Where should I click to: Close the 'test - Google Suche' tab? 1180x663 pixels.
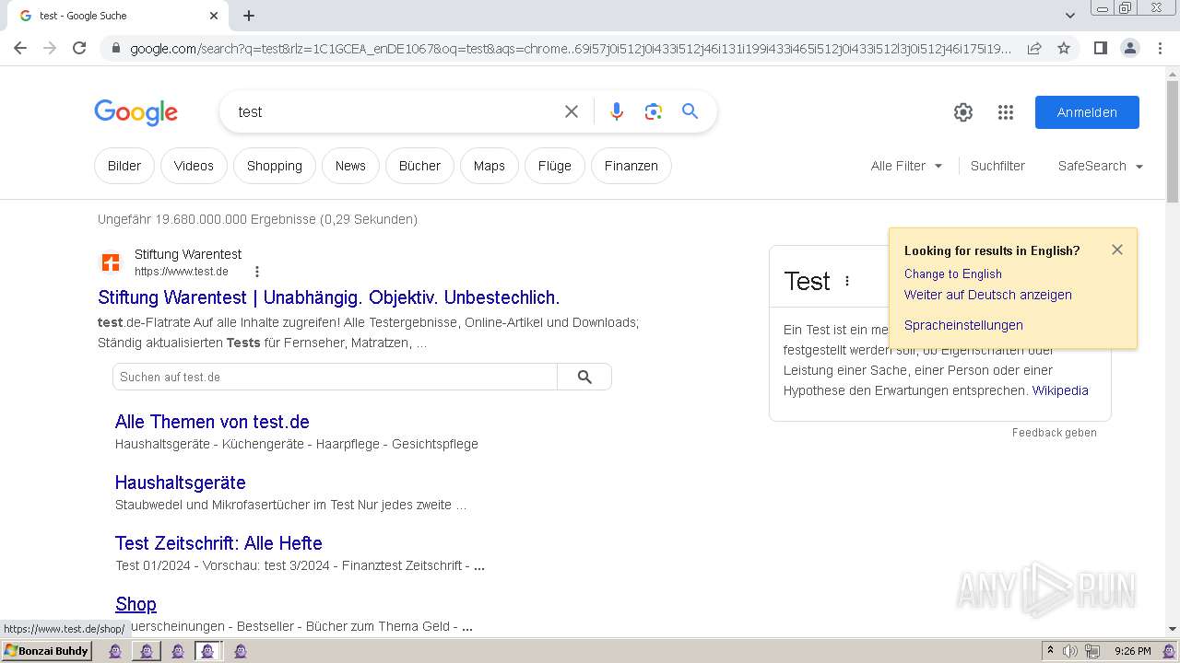[214, 16]
